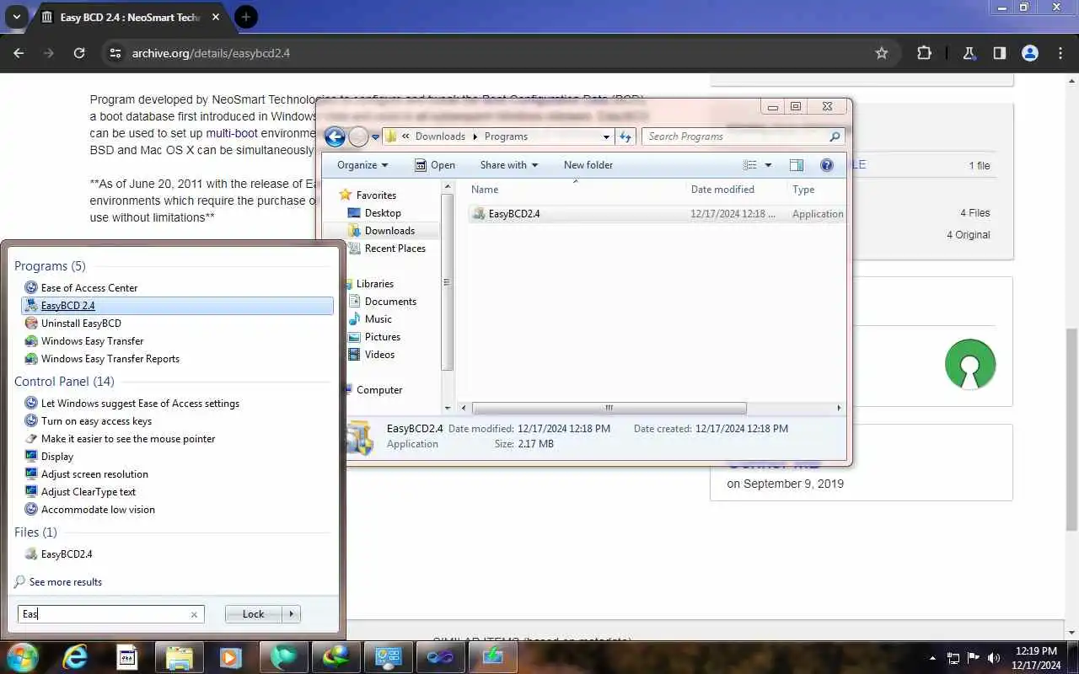The height and width of the screenshot is (674, 1079).
Task: Select the Easy BCD 2.4 browser tab
Action: coord(129,17)
